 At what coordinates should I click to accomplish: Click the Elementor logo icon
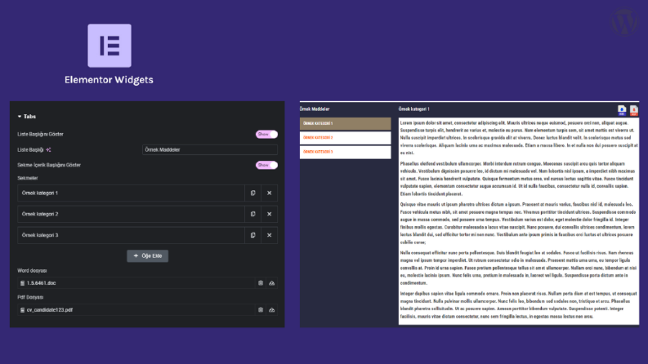click(109, 46)
